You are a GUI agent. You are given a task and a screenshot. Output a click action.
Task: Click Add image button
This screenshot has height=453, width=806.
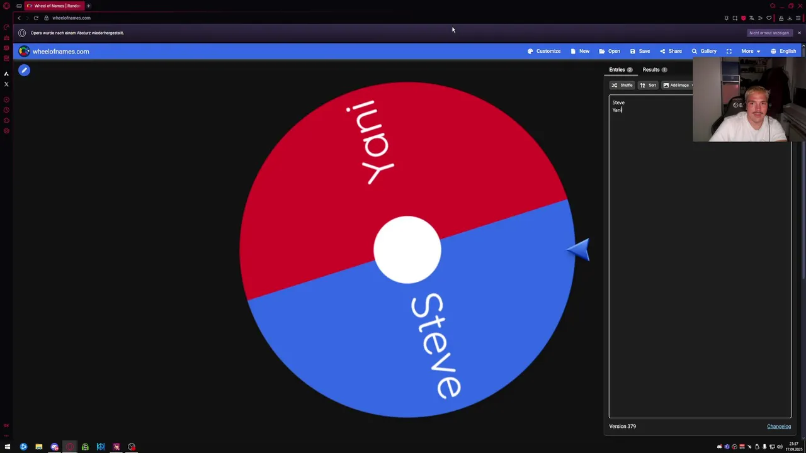[677, 85]
